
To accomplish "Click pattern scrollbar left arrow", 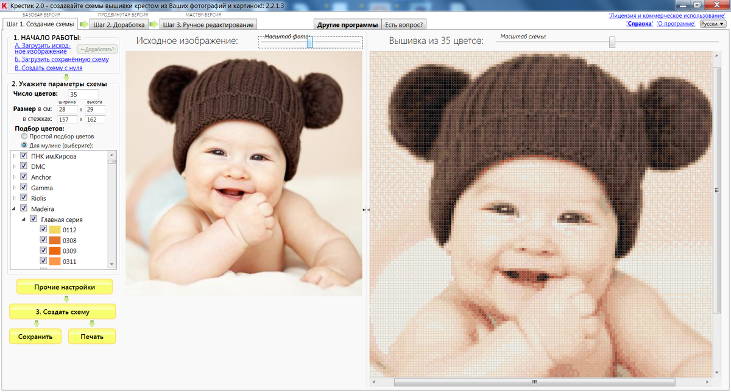I will [x=373, y=382].
